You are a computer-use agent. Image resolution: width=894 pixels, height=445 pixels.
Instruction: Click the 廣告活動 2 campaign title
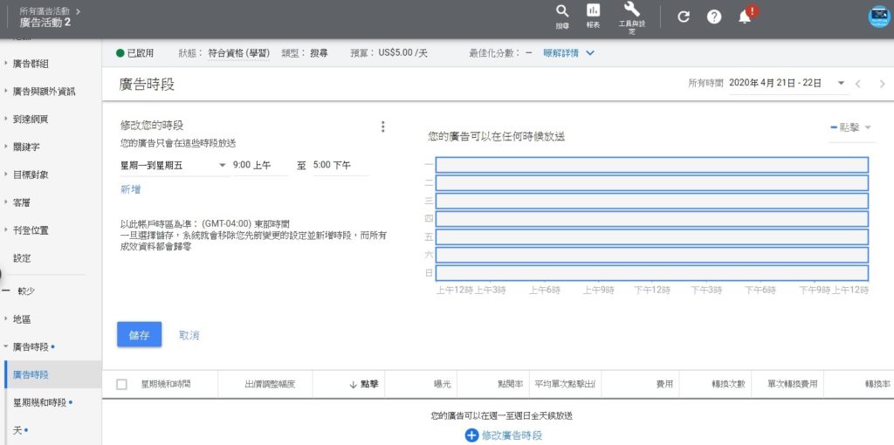(x=45, y=22)
